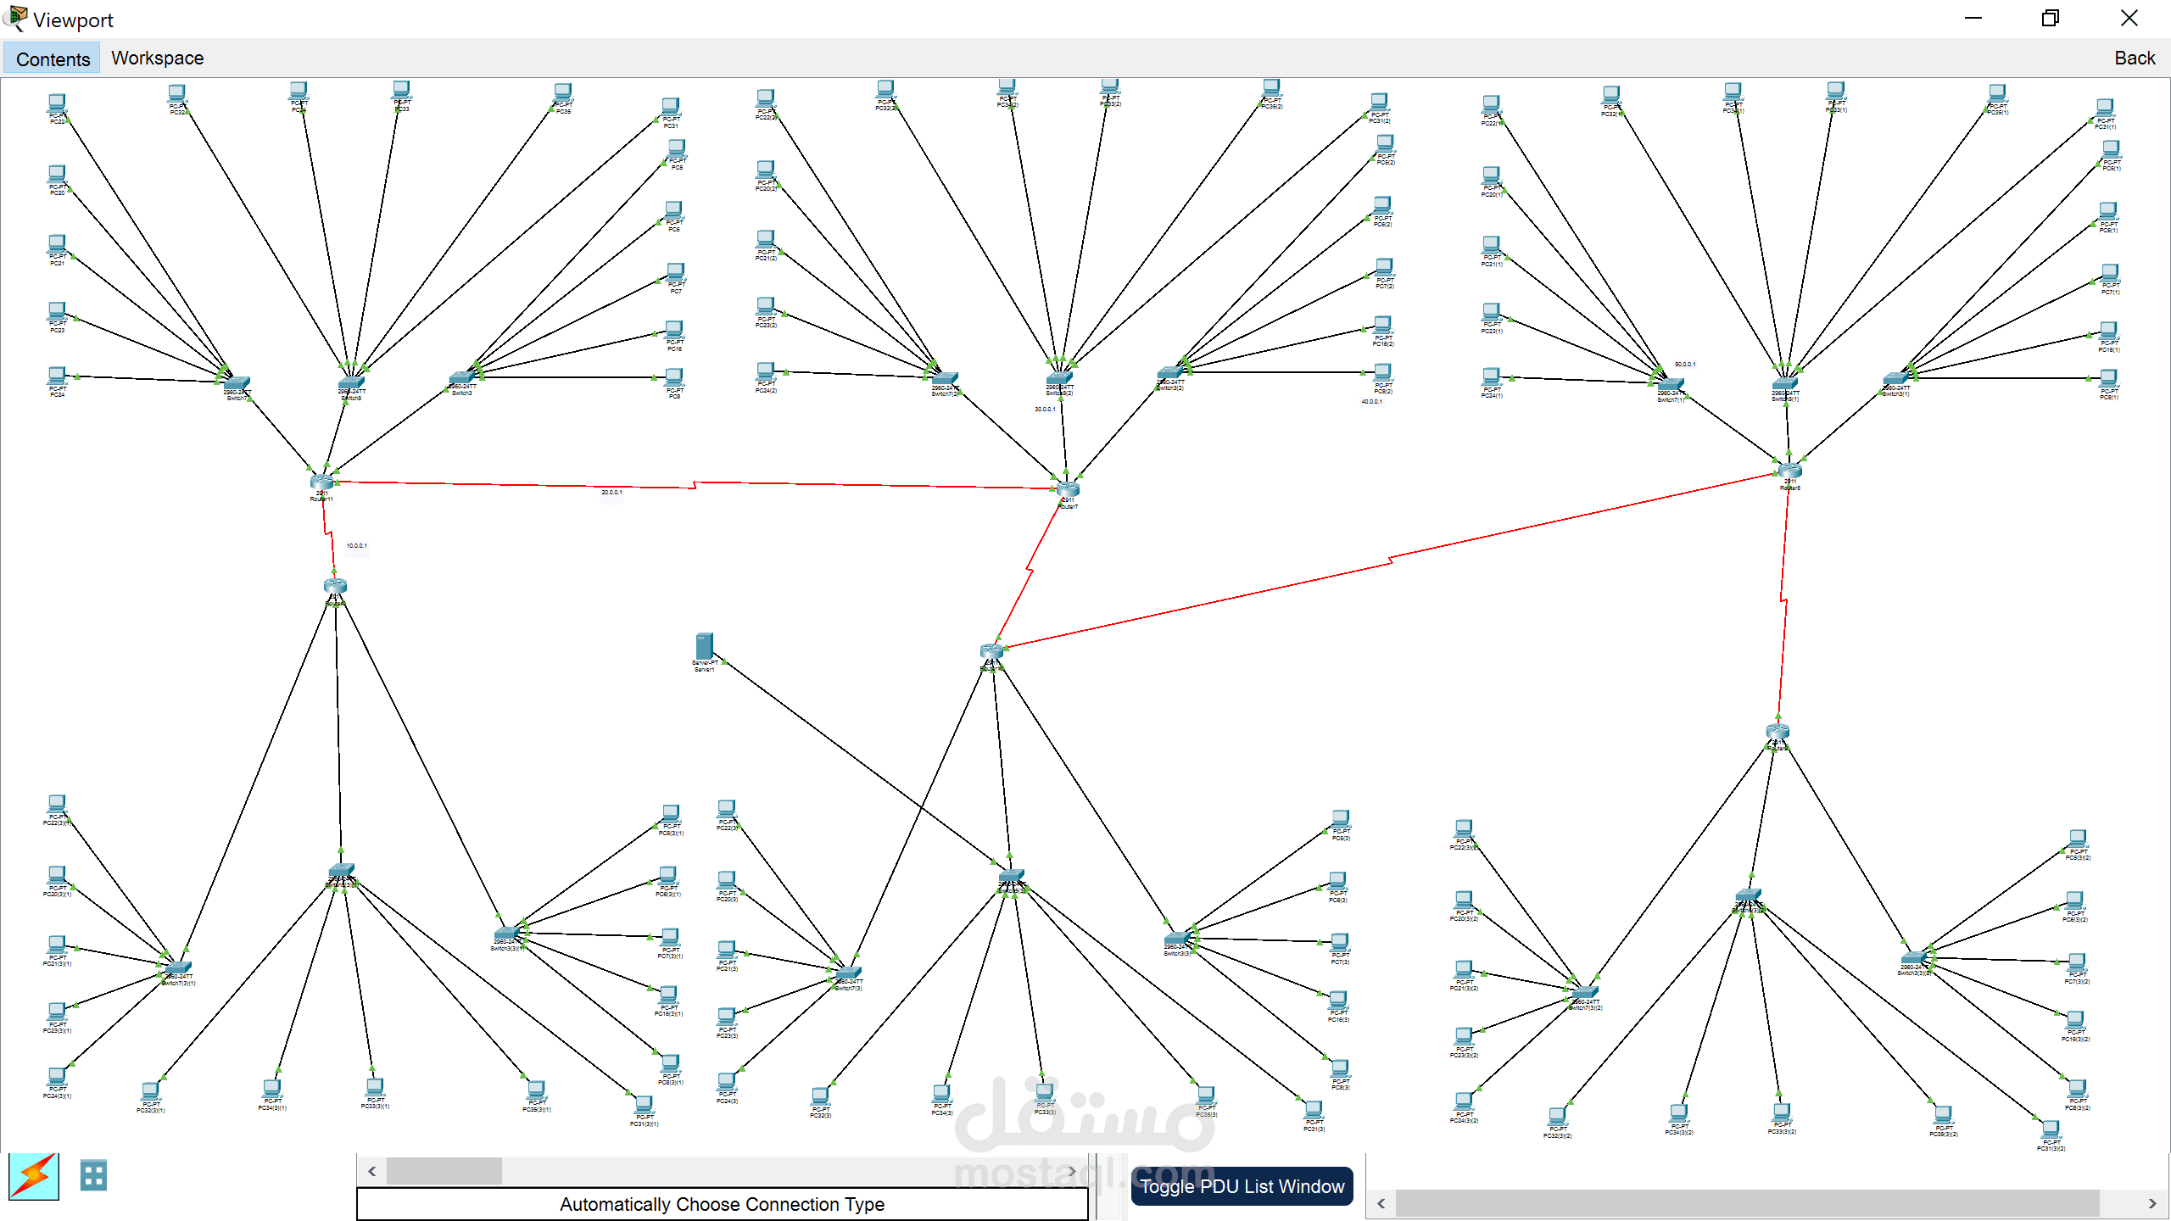Click the Switch3 switch icon

pos(461,378)
